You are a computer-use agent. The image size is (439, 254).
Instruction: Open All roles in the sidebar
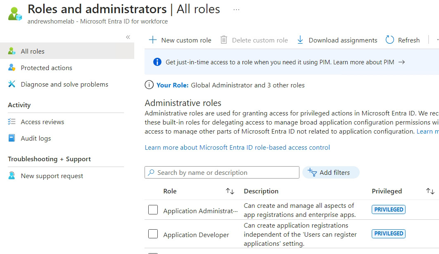[67, 51]
